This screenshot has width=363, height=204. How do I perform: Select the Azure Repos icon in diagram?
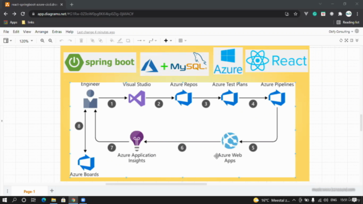pos(184,98)
